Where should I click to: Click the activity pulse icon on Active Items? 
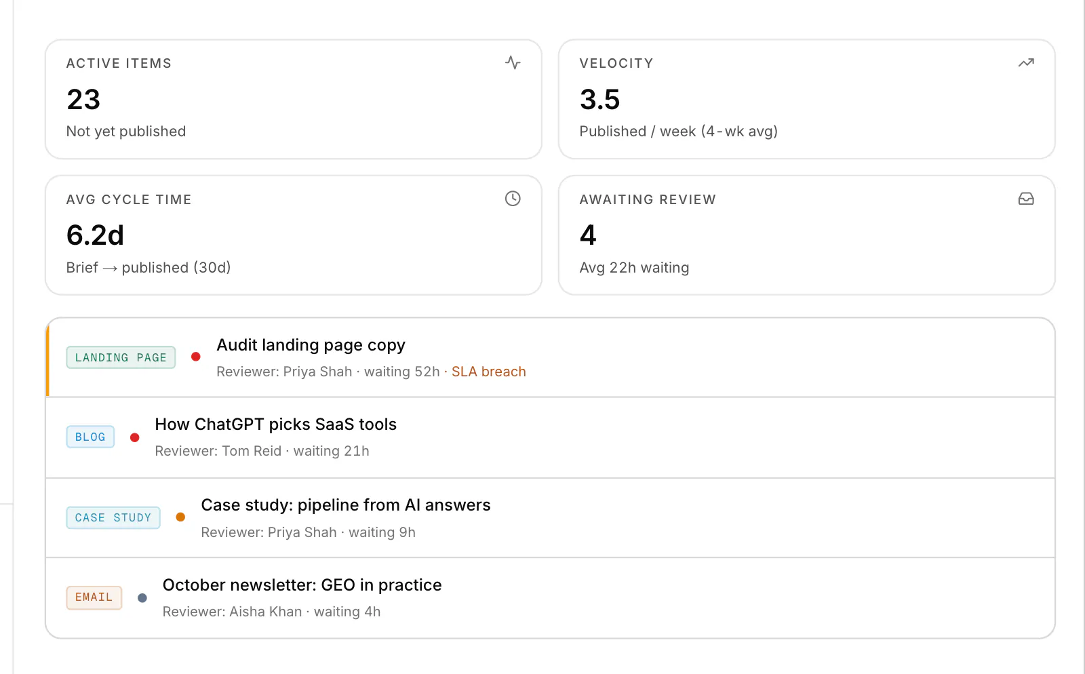point(513,62)
